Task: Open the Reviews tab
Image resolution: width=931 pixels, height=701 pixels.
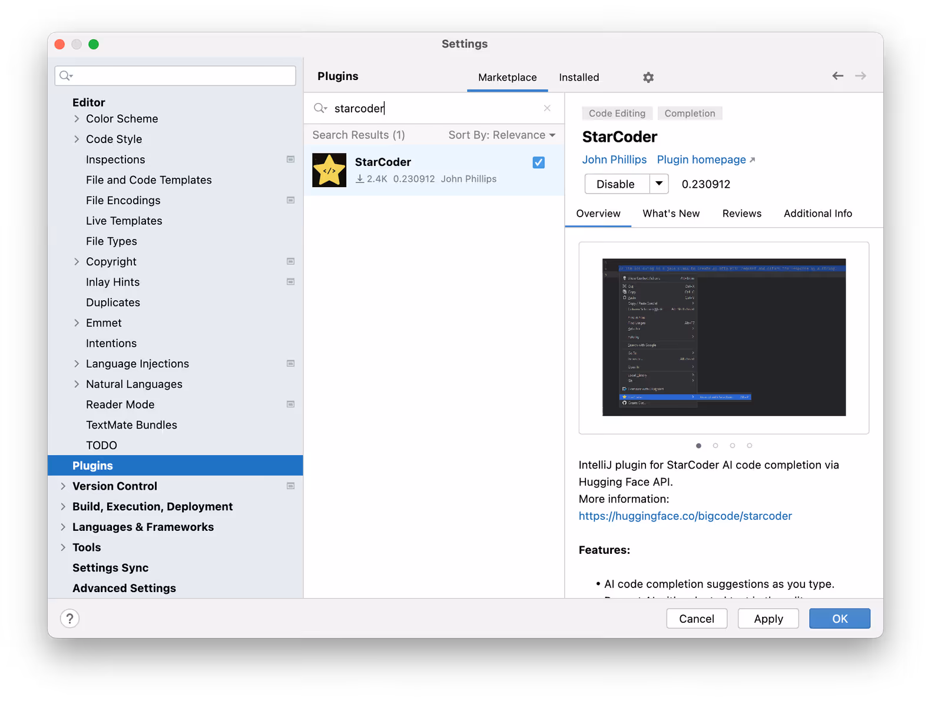Action: pos(741,214)
